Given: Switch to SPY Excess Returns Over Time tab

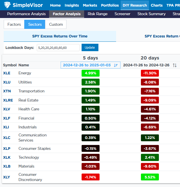Looking at the screenshot, I should [x=60, y=36].
